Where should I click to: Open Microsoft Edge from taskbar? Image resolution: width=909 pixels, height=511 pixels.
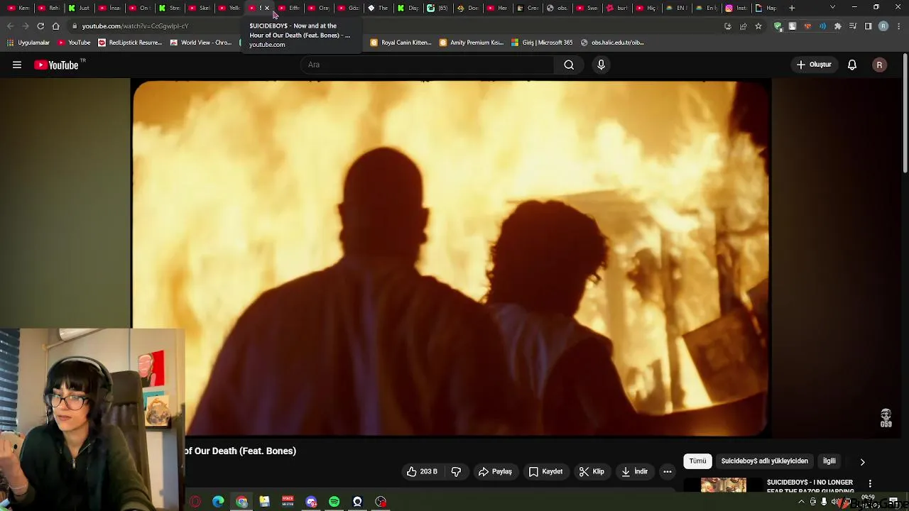218,502
